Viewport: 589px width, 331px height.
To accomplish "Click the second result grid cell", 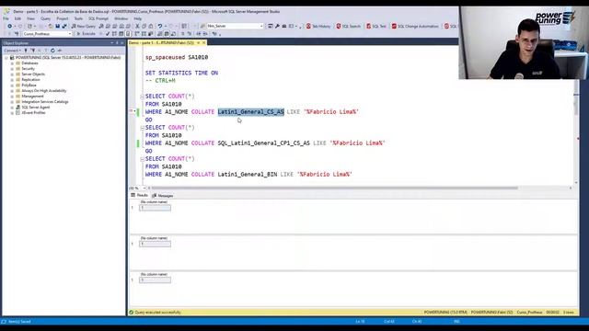I will coord(155,244).
